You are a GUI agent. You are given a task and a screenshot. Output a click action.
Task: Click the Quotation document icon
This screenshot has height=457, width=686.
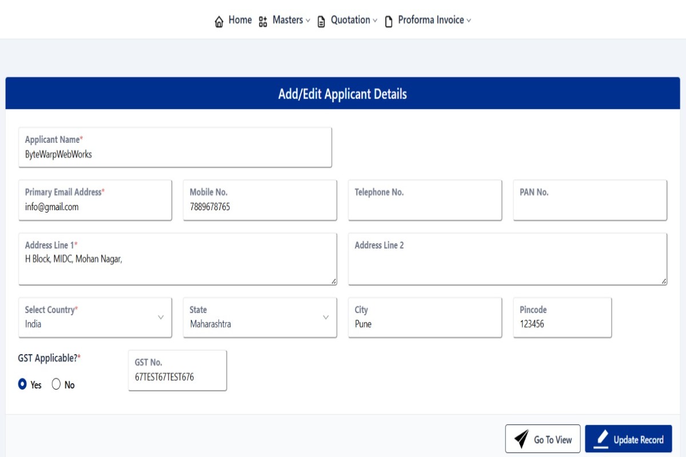pos(321,22)
